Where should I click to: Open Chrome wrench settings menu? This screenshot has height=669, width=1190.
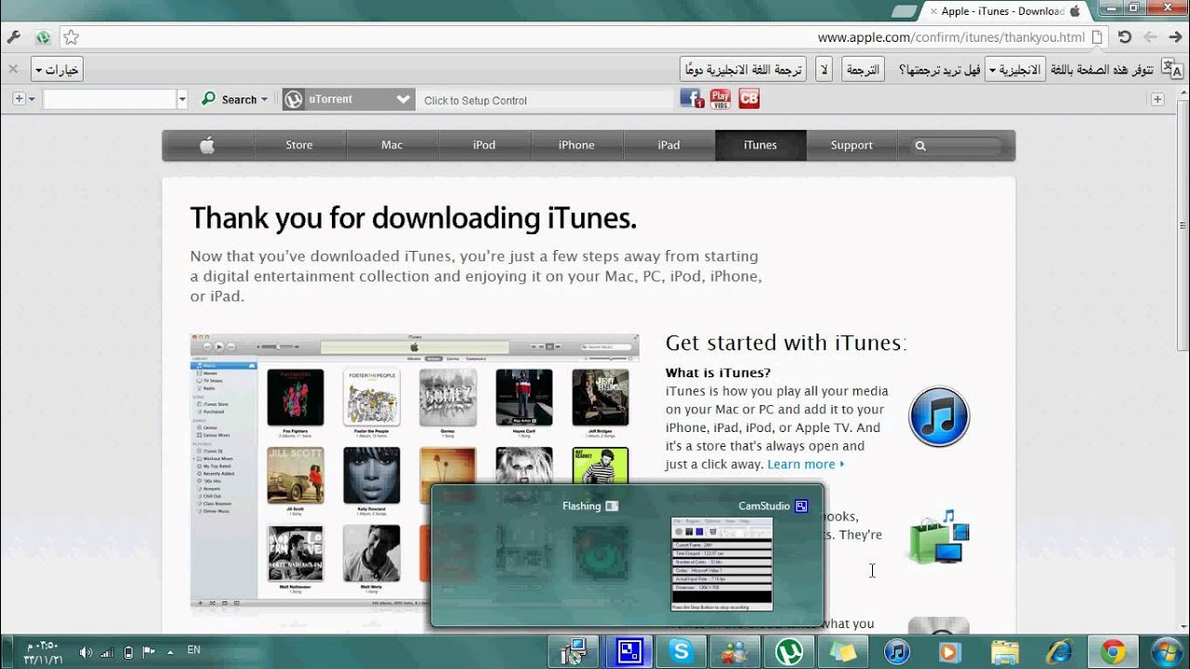(13, 37)
